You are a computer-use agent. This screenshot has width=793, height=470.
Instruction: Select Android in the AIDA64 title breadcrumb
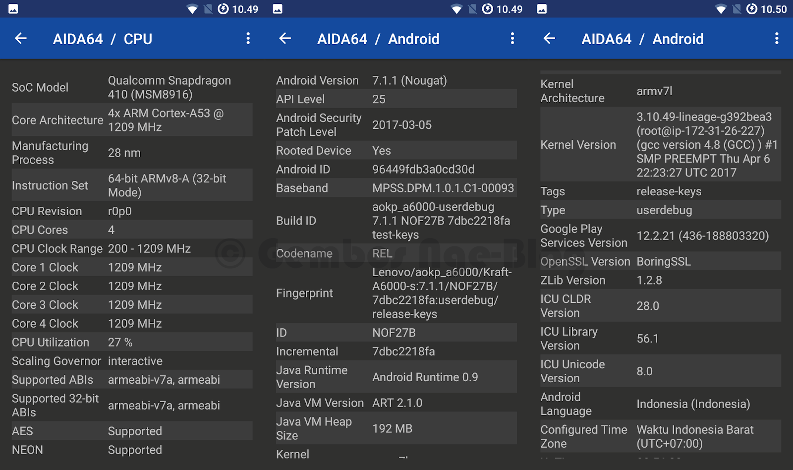414,39
